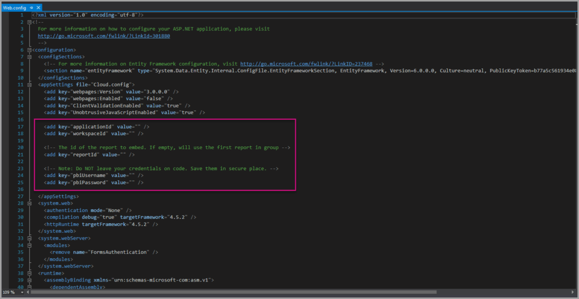Screen dimensions: 579x299
Task: Collapse the runtime section
Action: tap(29, 274)
